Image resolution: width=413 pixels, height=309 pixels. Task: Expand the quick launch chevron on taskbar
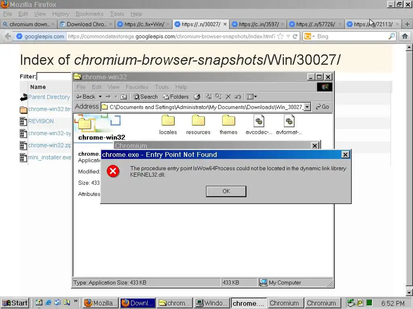coord(76,301)
